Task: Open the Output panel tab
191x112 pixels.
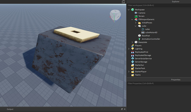Action: click(x=10, y=109)
